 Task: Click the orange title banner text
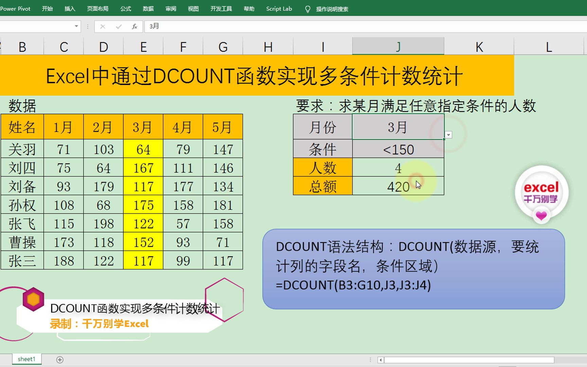[254, 76]
